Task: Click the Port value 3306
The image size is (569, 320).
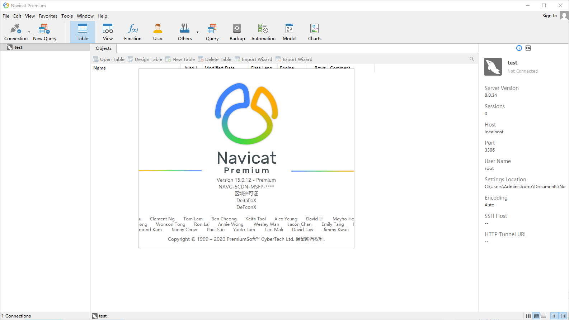Action: pos(490,150)
